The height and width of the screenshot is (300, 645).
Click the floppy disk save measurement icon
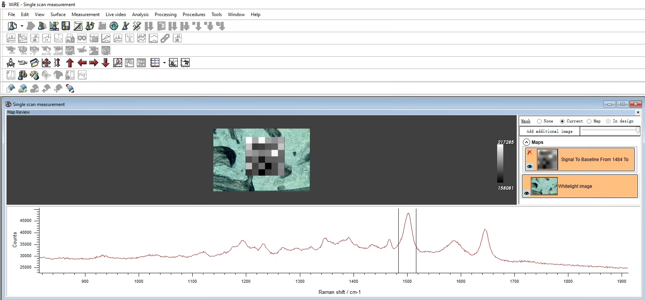[x=66, y=26]
